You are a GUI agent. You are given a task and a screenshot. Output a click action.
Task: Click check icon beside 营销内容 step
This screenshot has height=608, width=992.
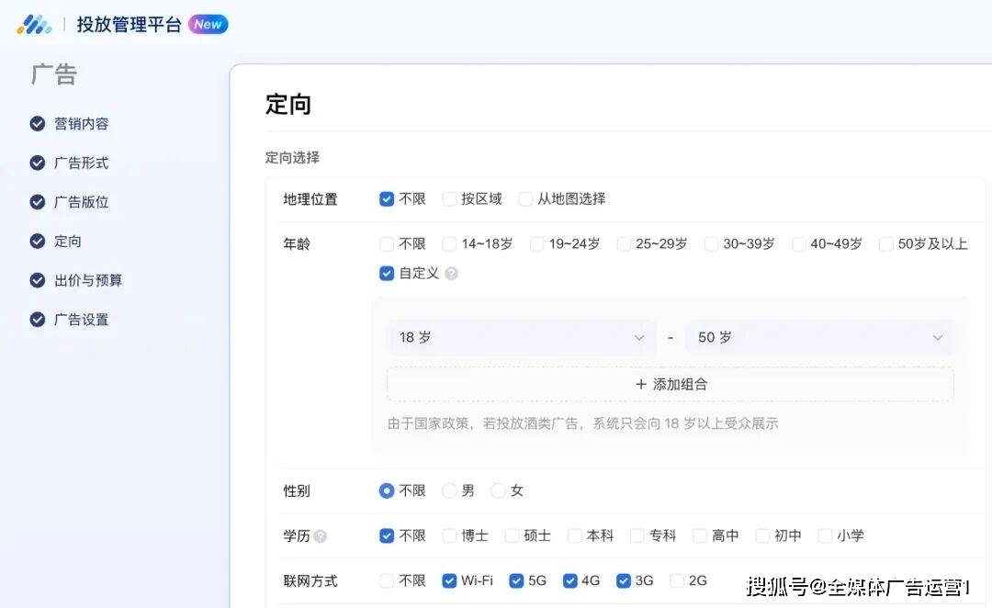click(38, 124)
